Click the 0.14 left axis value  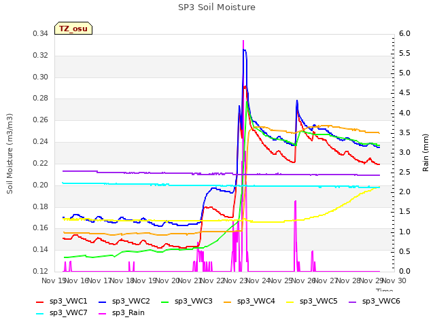tap(41, 249)
